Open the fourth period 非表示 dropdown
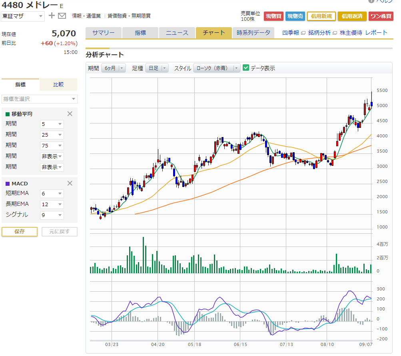The height and width of the screenshot is (356, 401). (52, 156)
